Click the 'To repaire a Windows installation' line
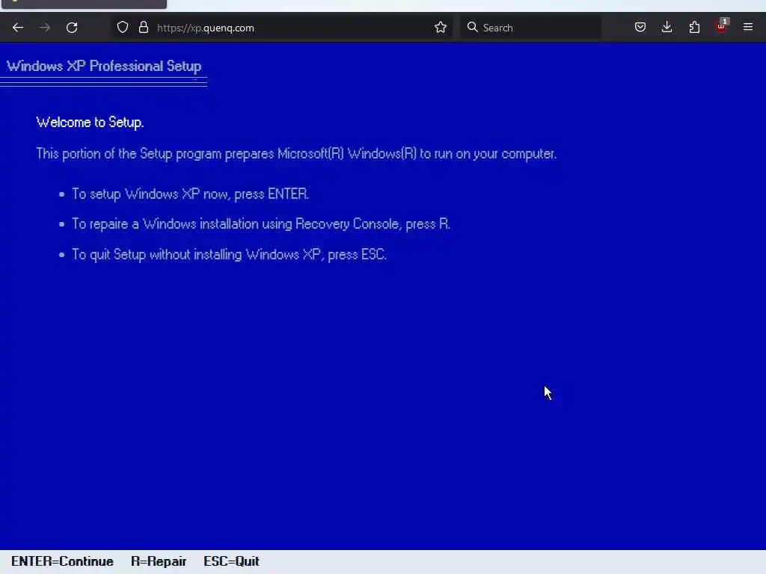This screenshot has height=574, width=766. pos(261,224)
